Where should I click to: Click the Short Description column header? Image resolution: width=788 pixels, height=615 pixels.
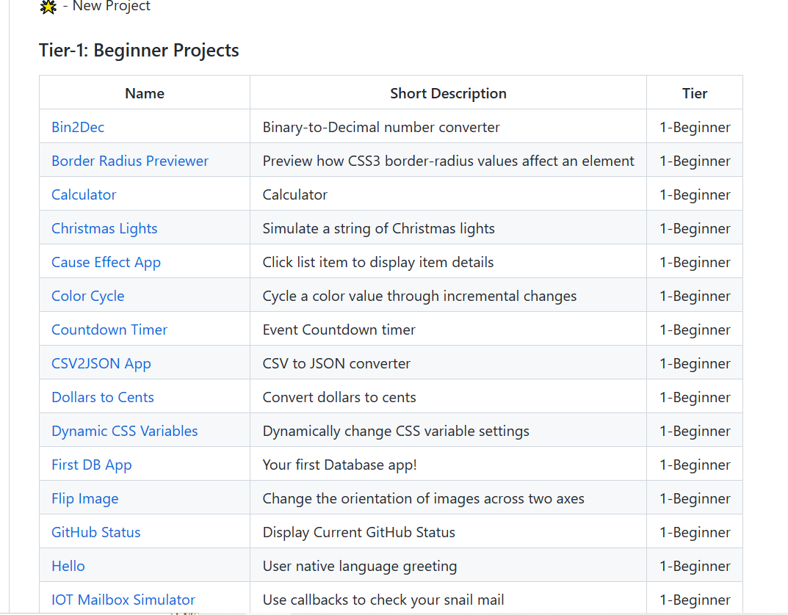pyautogui.click(x=448, y=93)
